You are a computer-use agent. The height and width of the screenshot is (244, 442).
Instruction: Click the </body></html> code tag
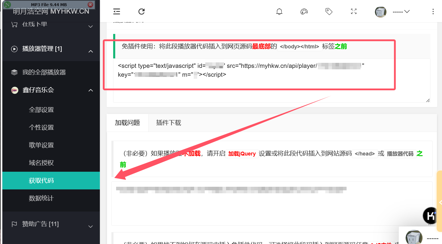point(299,47)
